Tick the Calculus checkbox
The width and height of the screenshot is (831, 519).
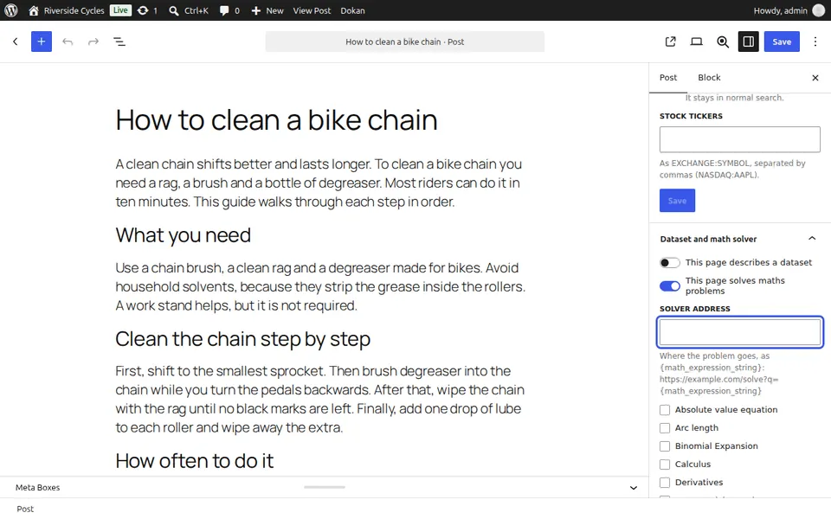pos(665,465)
